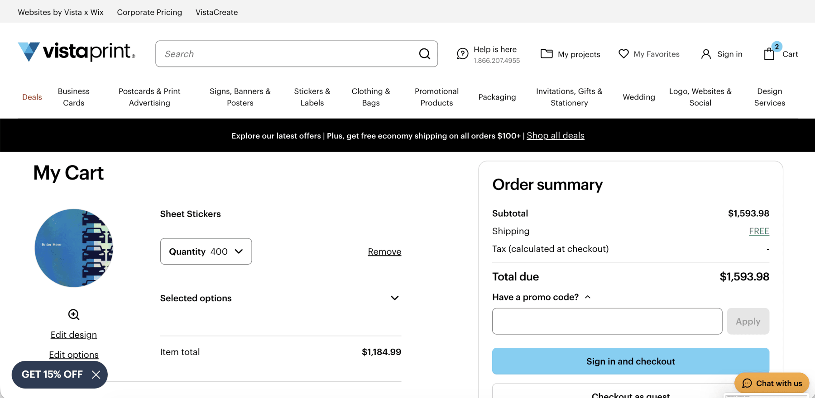This screenshot has height=398, width=815.
Task: Remove Sheet Stickers from the cart
Action: coord(384,252)
